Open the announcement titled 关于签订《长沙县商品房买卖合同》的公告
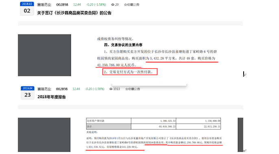This screenshot has height=154, width=279. coord(74,13)
